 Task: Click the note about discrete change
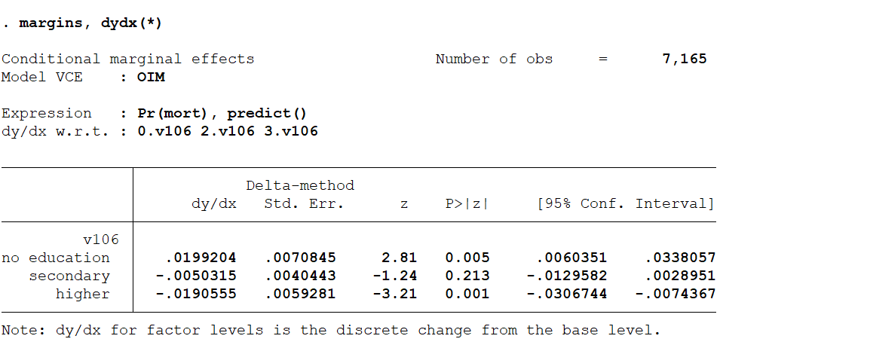(330, 330)
